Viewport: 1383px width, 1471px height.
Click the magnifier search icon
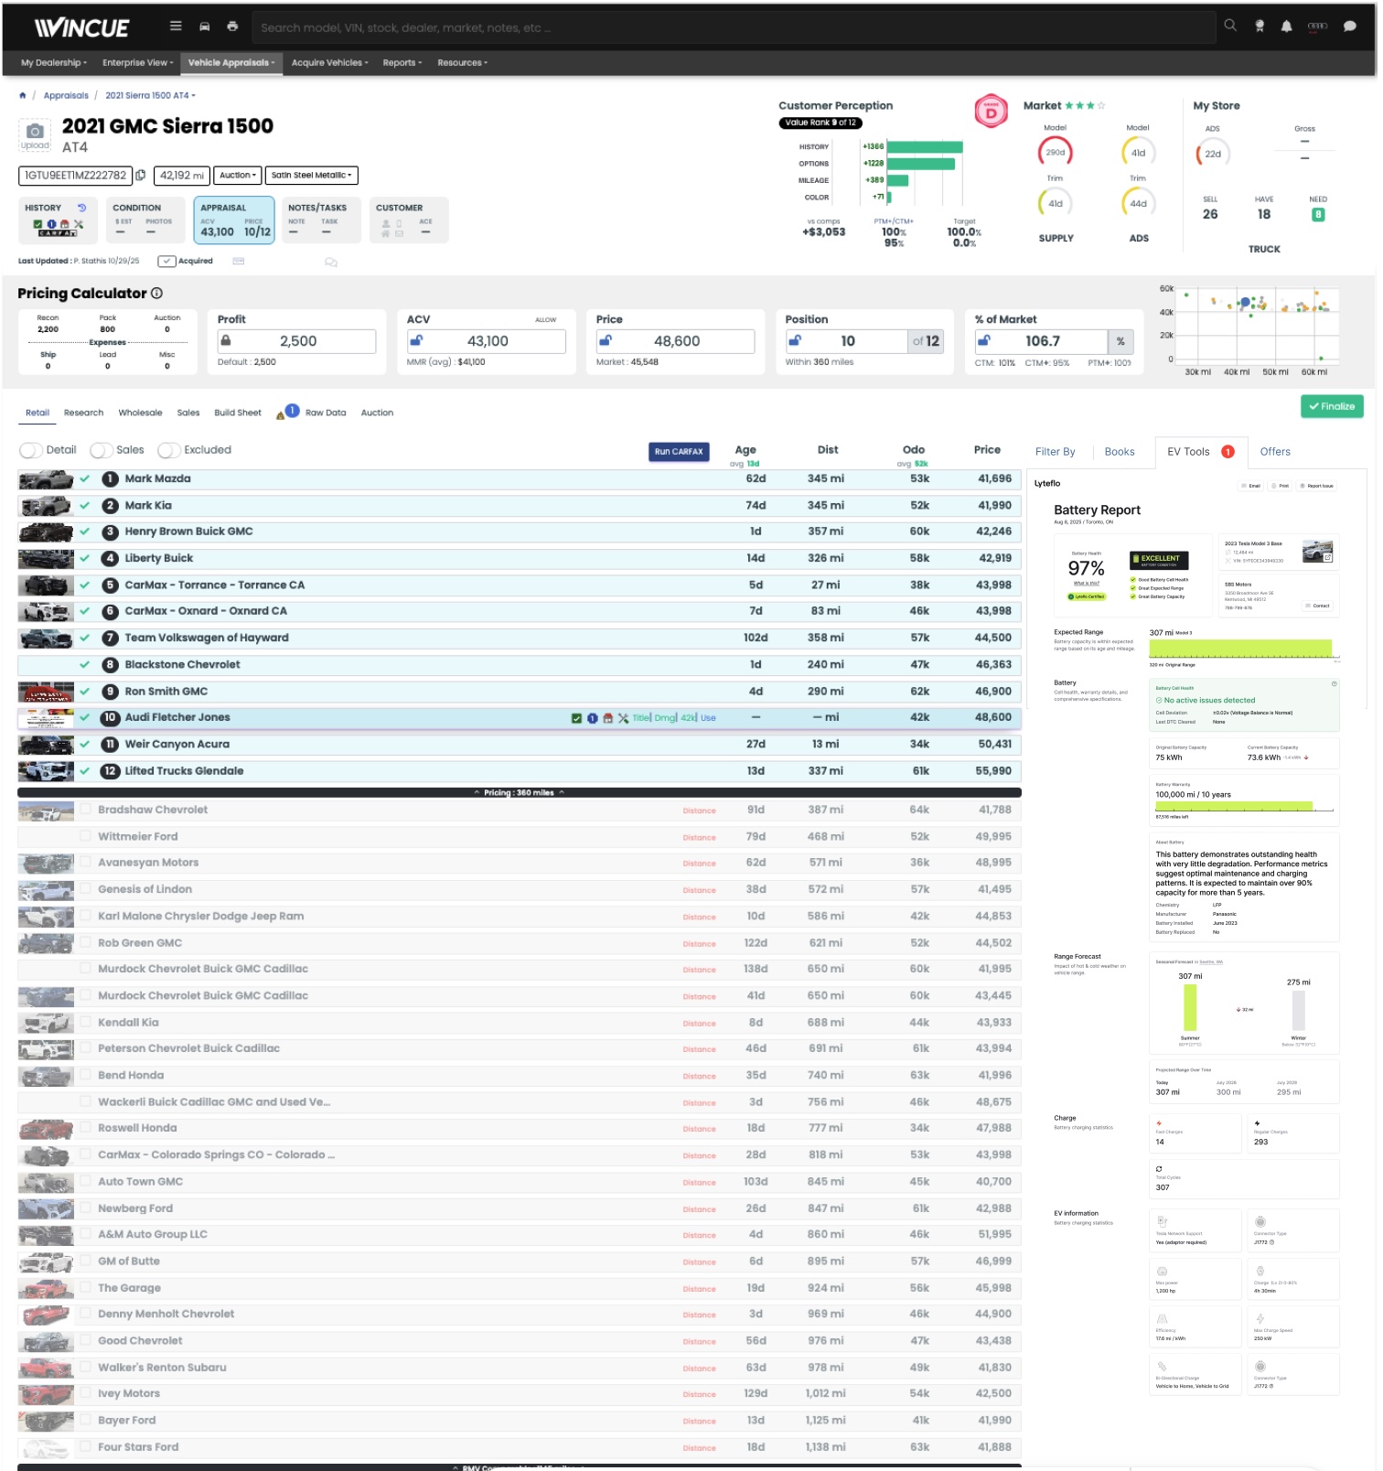click(1230, 26)
